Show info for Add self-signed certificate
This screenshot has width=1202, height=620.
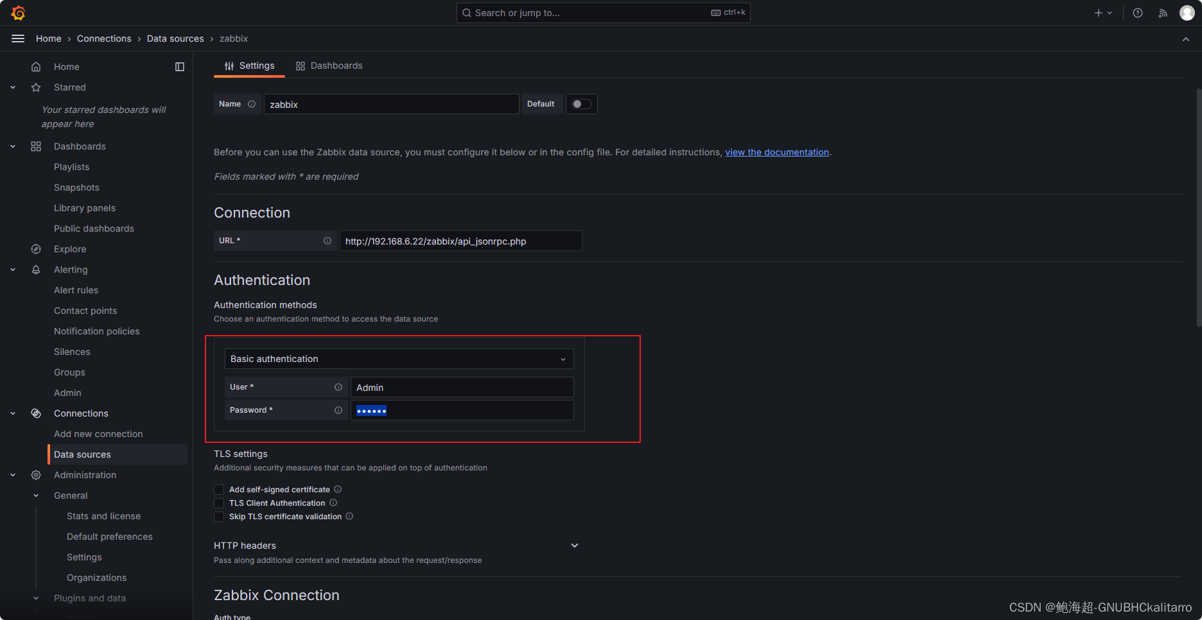tap(338, 489)
